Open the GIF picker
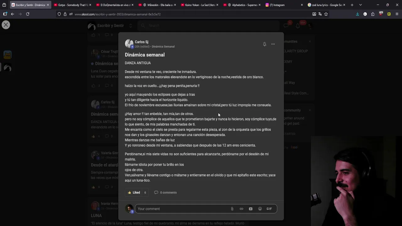 [269, 209]
